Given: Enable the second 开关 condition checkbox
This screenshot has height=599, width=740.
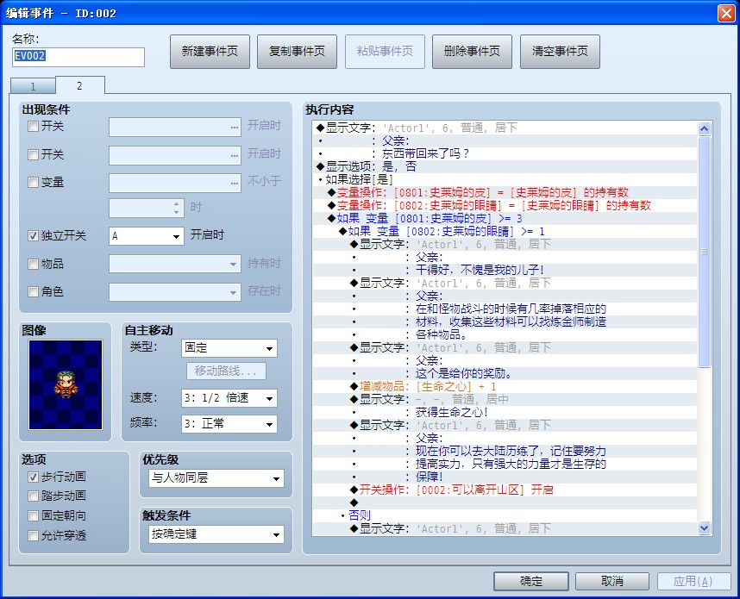Looking at the screenshot, I should point(33,154).
